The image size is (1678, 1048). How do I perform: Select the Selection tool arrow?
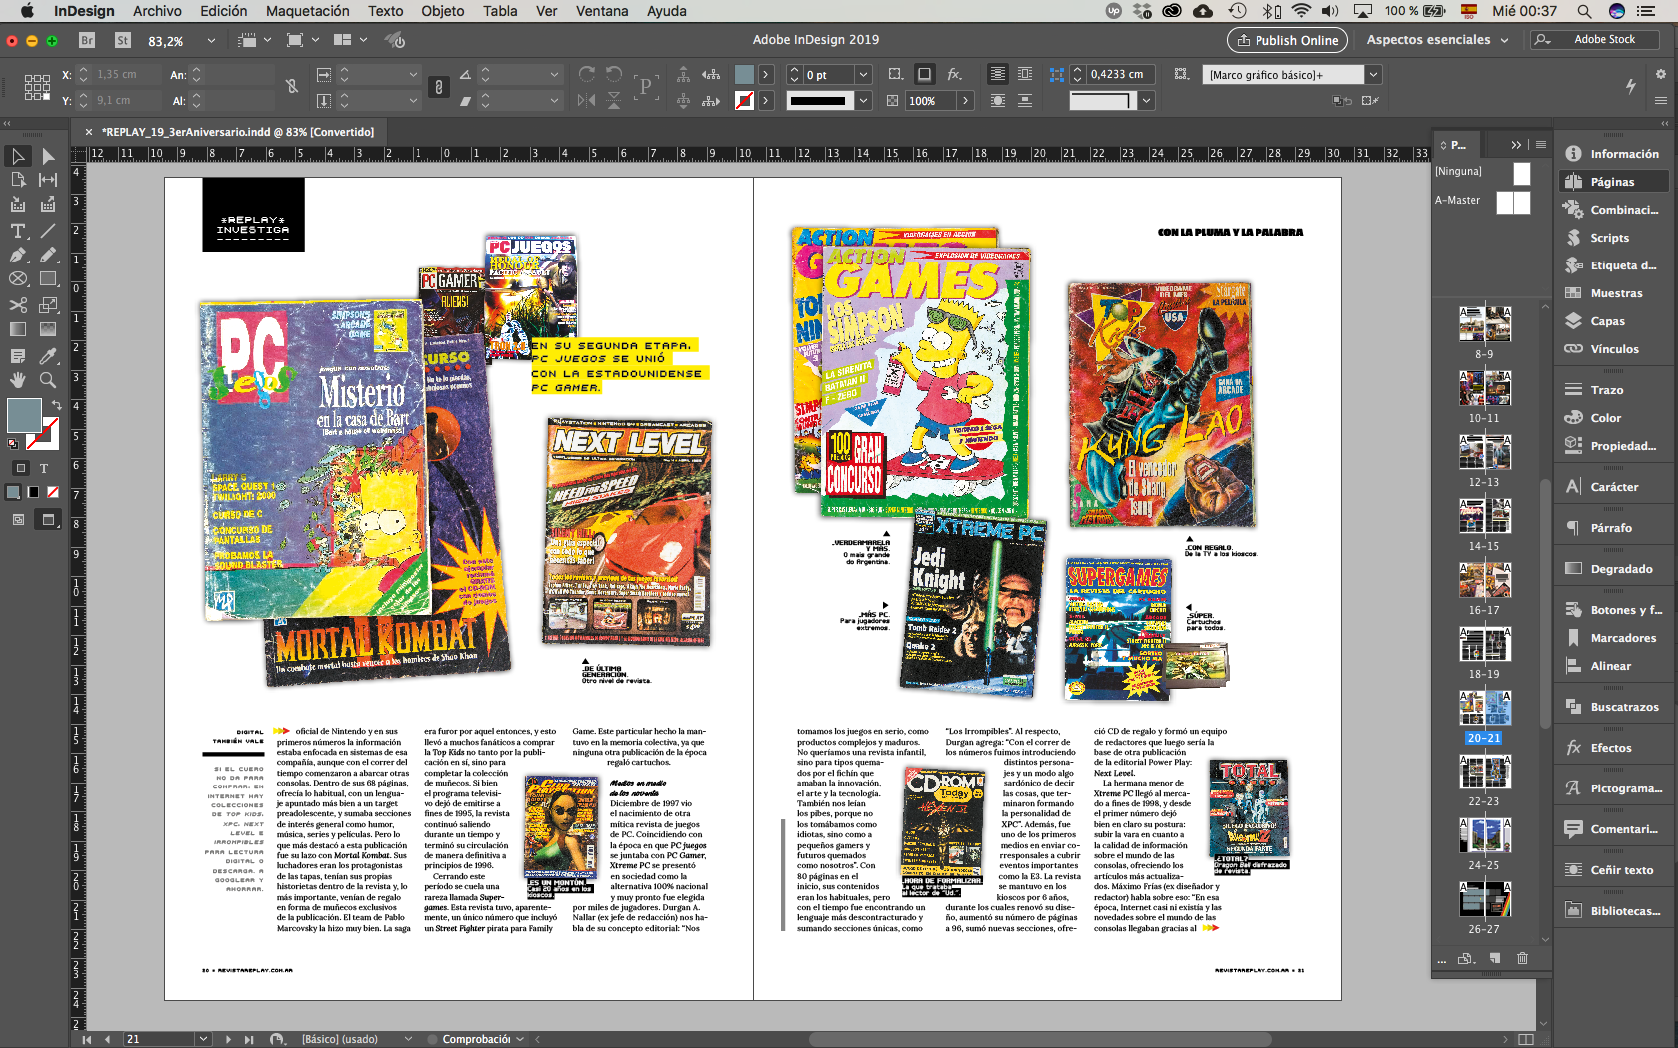[x=18, y=155]
